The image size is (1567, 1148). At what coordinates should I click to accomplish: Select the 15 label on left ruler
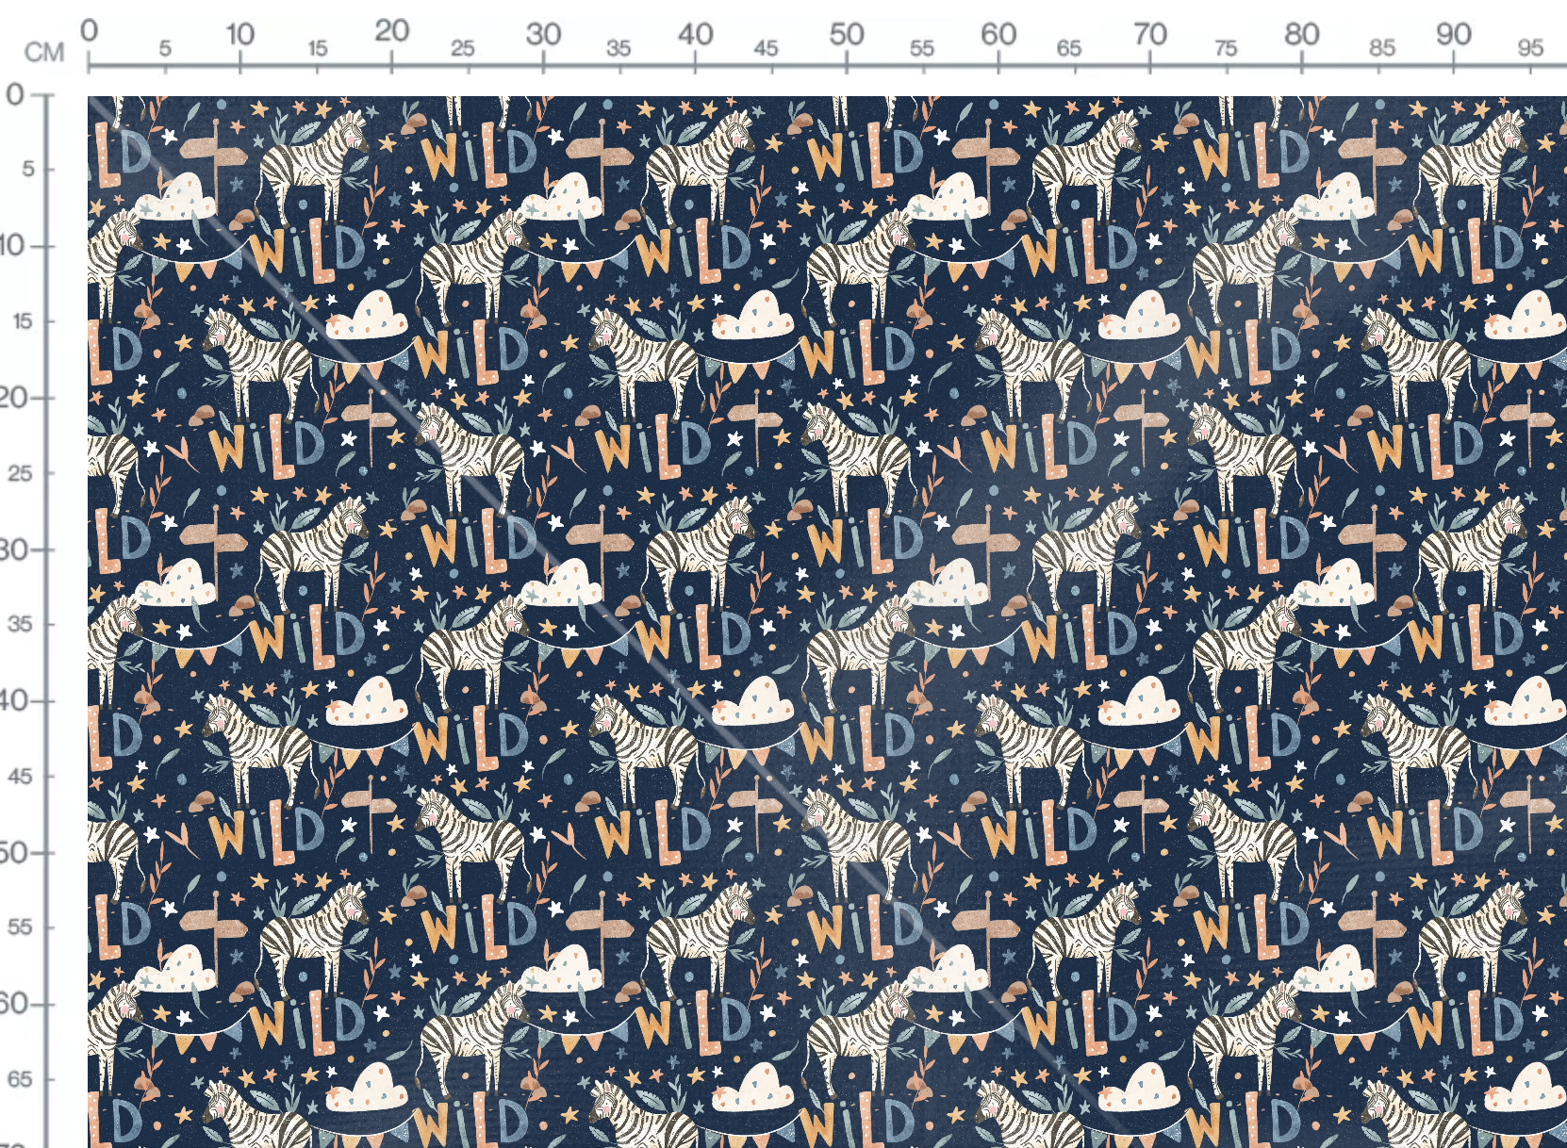pyautogui.click(x=23, y=321)
